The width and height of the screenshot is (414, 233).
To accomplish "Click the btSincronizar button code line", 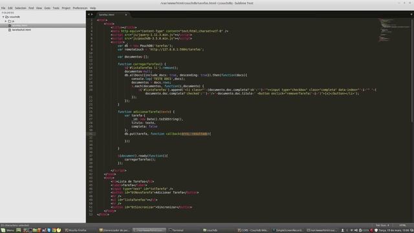I will point(151,207).
